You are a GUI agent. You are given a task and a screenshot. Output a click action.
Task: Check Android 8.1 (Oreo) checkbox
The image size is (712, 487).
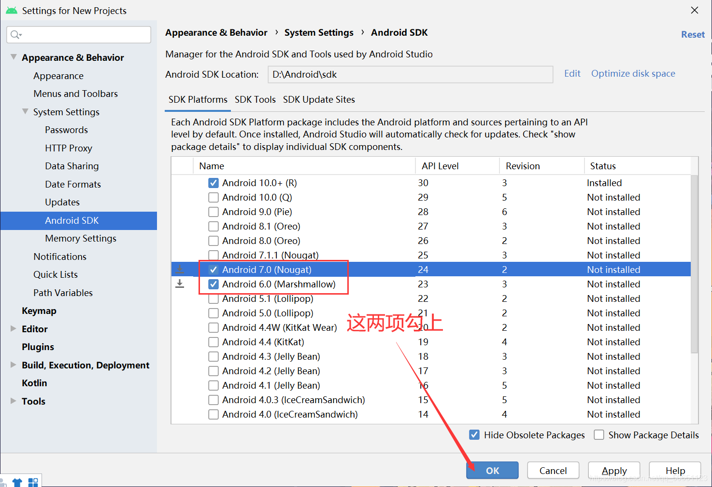(214, 226)
